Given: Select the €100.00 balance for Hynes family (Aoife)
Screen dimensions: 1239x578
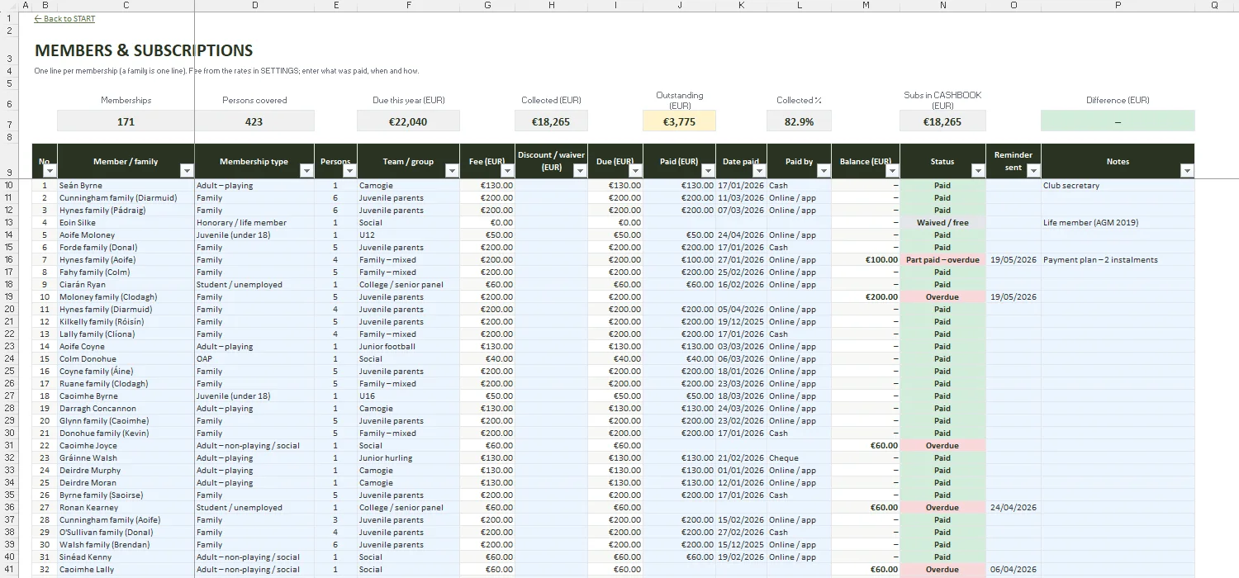Looking at the screenshot, I should [866, 260].
